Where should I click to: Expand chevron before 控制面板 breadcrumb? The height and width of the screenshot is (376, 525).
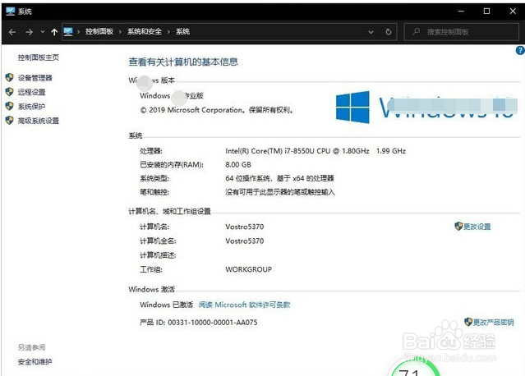click(x=78, y=32)
